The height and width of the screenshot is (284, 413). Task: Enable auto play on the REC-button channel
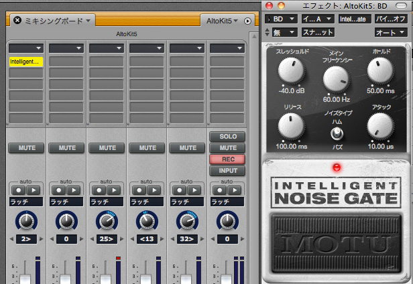[x=235, y=190]
